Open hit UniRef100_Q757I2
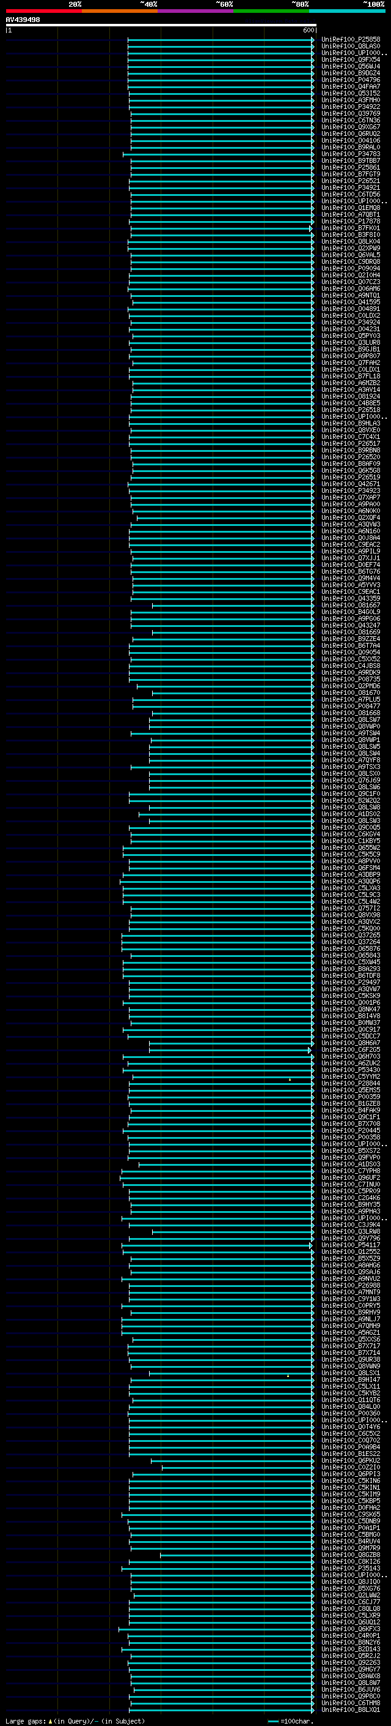 tap(350, 909)
